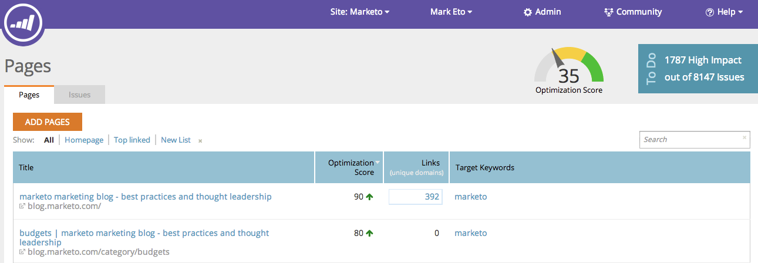
Task: Click the 0 links value in budgets row
Action: point(437,233)
